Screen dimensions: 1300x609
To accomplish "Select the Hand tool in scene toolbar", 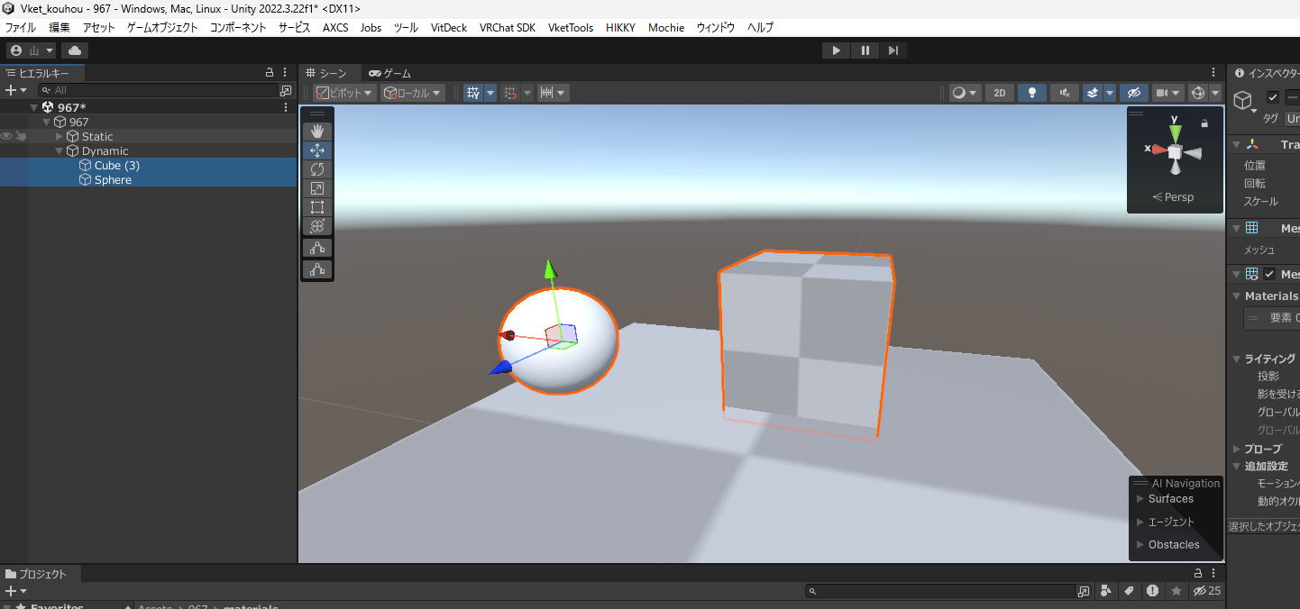I will coord(317,132).
